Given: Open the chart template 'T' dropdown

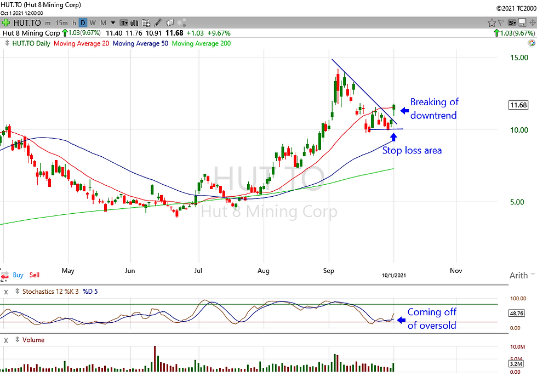Looking at the screenshot, I should (124, 23).
